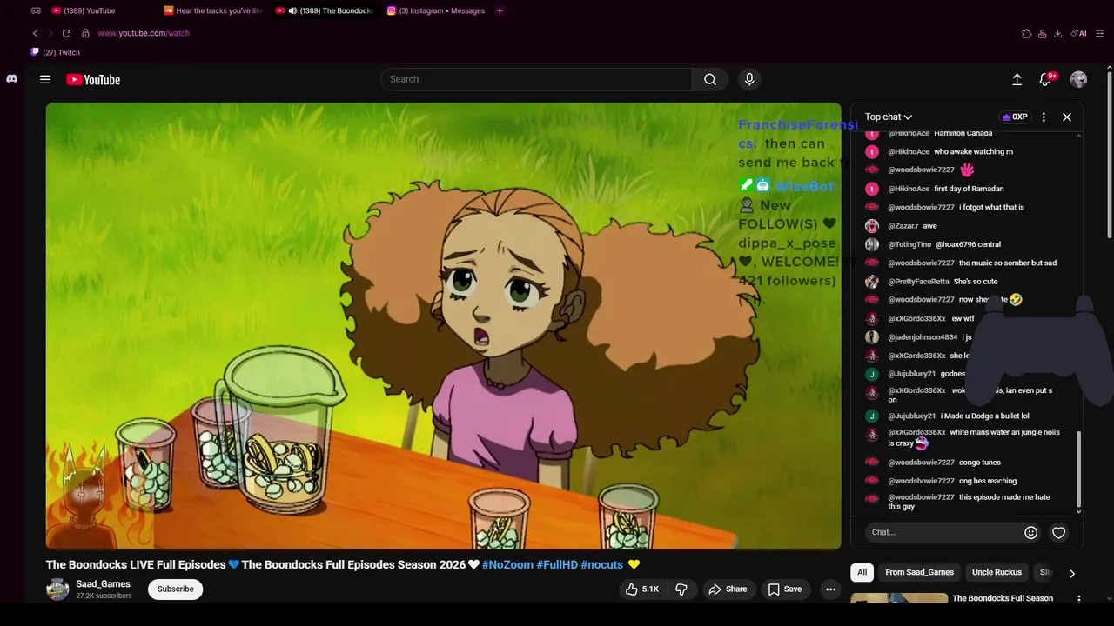Screen dimensions: 1114x626
Task: Open the tab overview icon in the tab bar
Action: click(x=36, y=10)
